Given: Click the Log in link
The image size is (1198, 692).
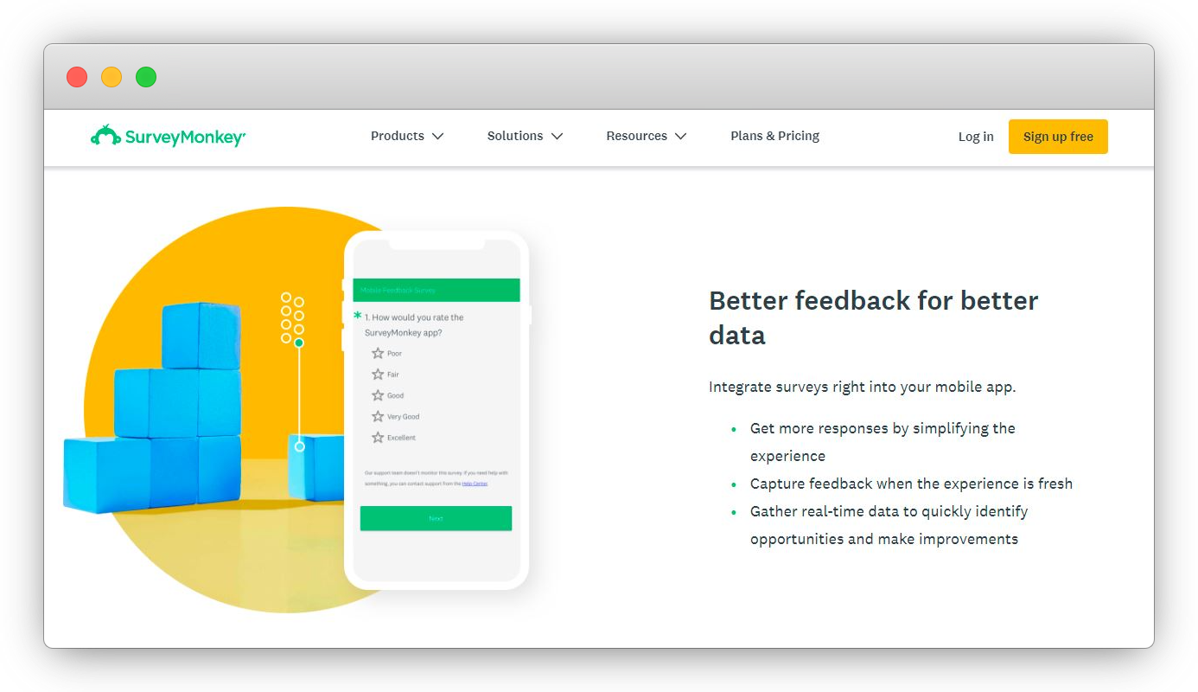Looking at the screenshot, I should coord(976,137).
